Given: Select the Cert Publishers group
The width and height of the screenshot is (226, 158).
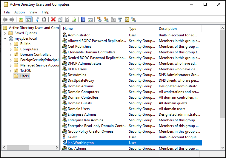Looking at the screenshot, I should (x=79, y=47).
